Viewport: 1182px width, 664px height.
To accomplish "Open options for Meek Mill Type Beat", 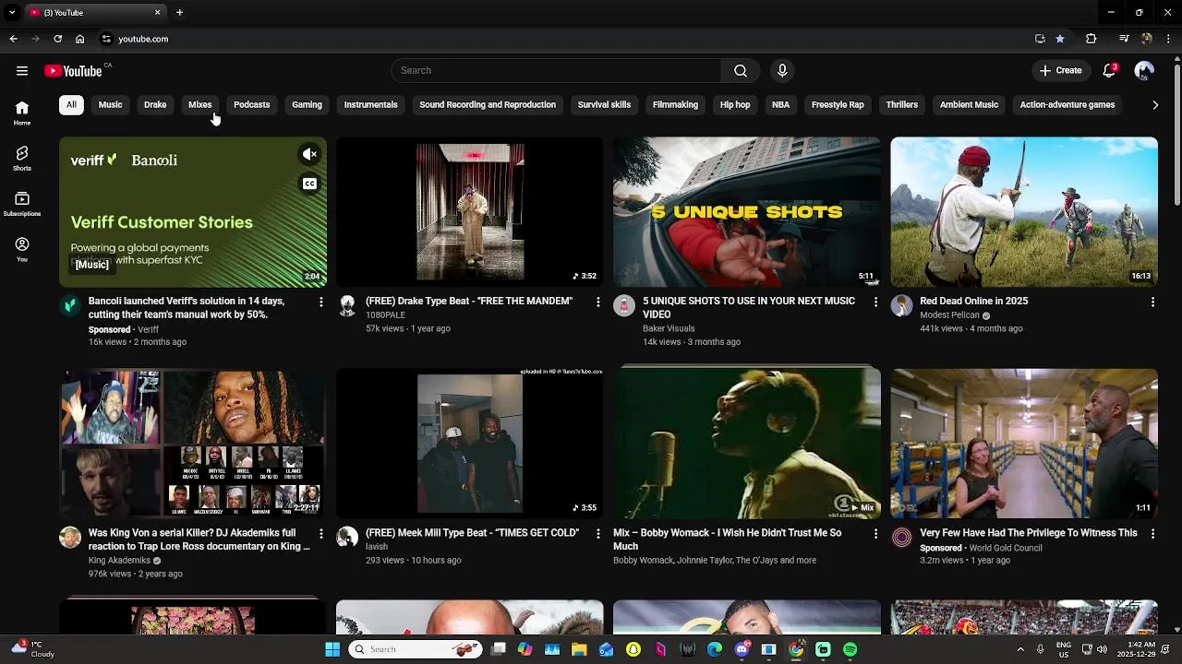I will pyautogui.click(x=598, y=533).
